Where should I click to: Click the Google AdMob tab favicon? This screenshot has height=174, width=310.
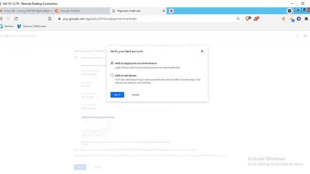click(57, 11)
